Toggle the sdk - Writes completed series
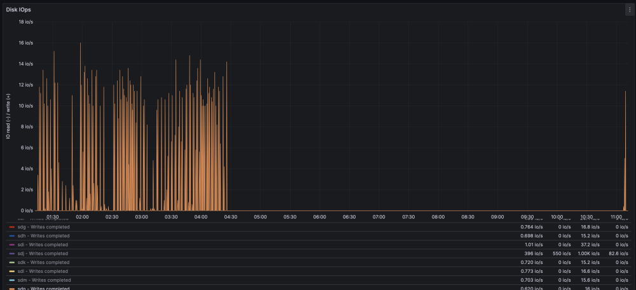 click(43, 263)
